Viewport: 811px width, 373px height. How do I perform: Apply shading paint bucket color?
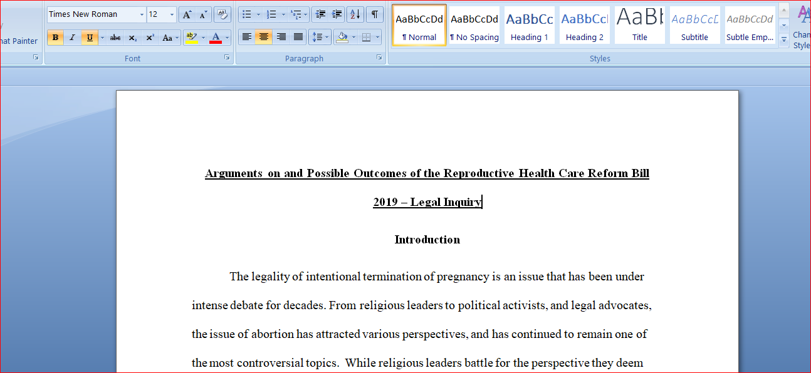(342, 38)
